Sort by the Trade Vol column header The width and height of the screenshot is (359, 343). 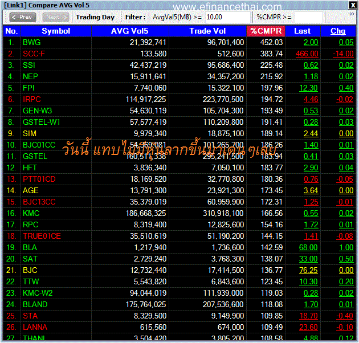(207, 31)
